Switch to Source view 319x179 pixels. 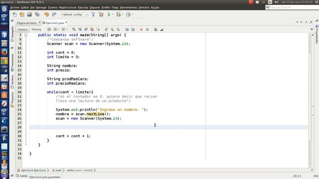(22, 29)
